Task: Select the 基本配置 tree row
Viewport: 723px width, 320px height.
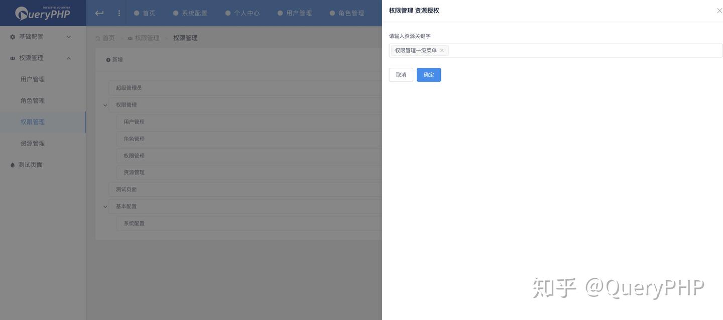Action: coord(246,206)
